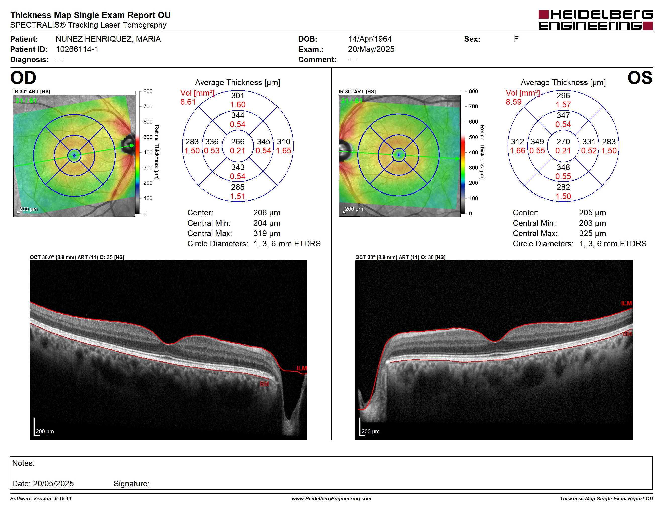Click the large OS heading
The height and width of the screenshot is (512, 663).
click(x=640, y=78)
